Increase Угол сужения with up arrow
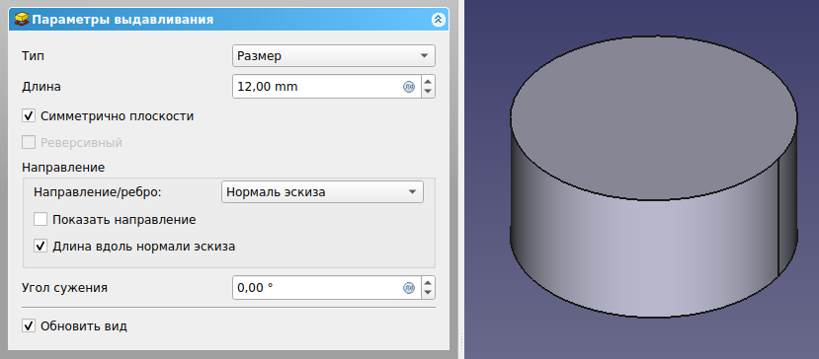 [428, 282]
